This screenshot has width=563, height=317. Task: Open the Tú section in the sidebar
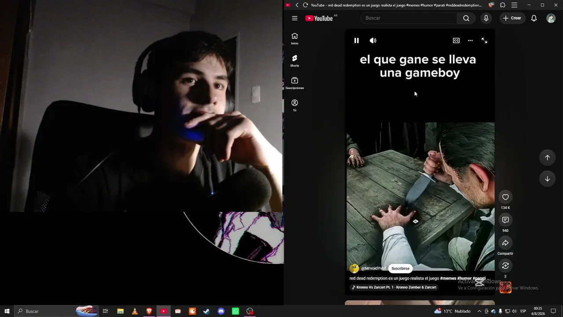[x=295, y=105]
